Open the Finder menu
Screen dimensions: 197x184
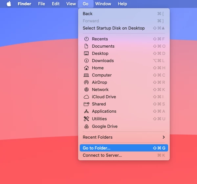point(24,4)
